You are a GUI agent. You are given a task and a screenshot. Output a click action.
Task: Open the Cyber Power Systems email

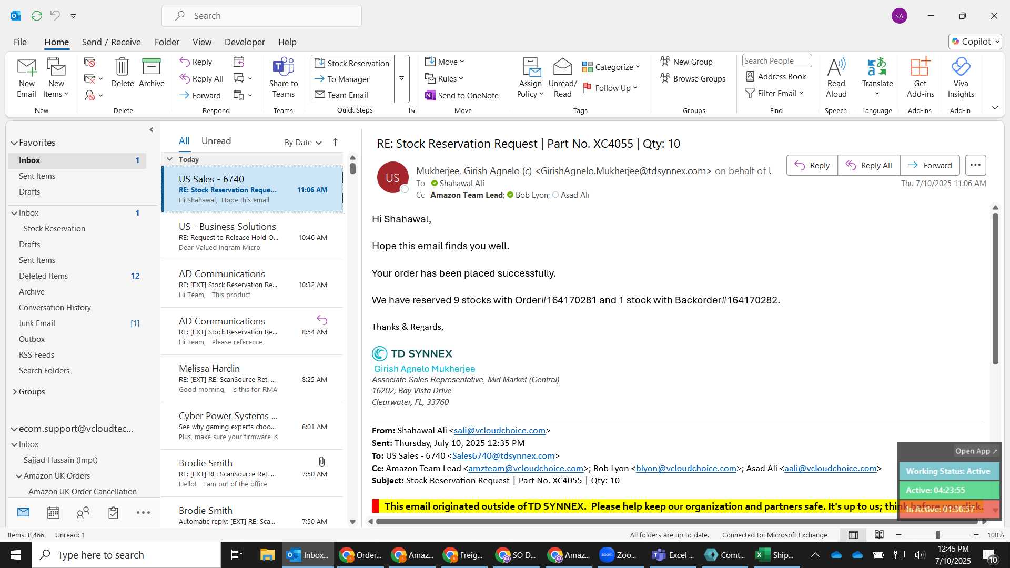[x=252, y=426]
